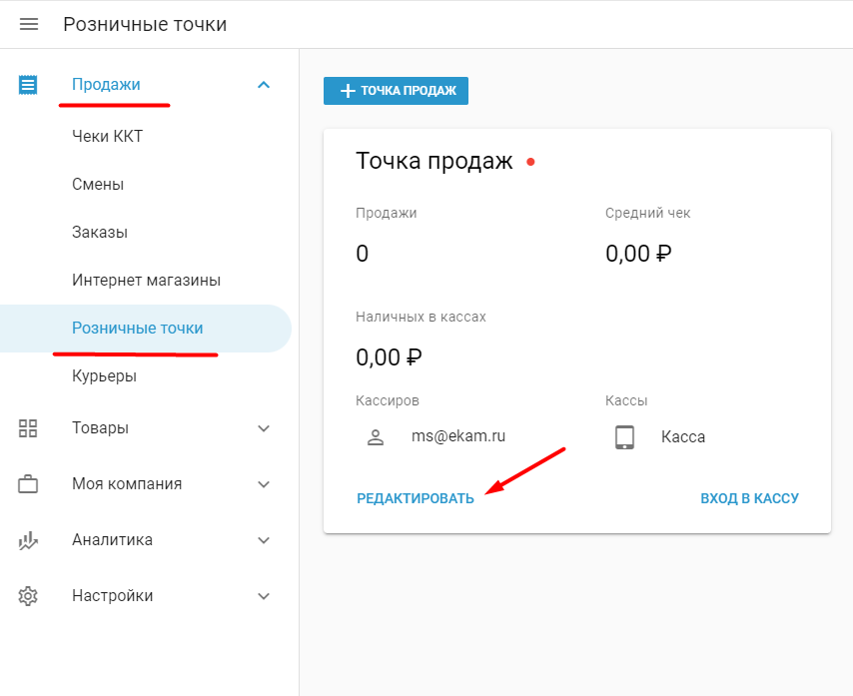This screenshot has height=696, width=853.
Task: Expand the Настройки chevron
Action: click(x=264, y=596)
